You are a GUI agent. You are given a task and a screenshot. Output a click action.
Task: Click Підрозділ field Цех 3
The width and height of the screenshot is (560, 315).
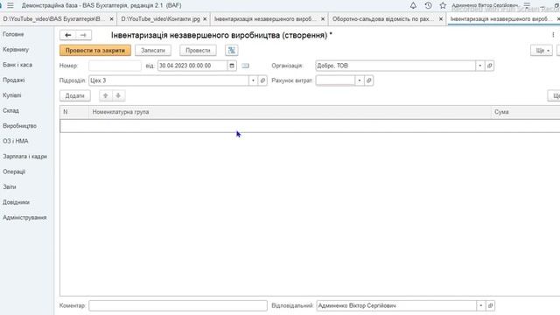(x=169, y=80)
